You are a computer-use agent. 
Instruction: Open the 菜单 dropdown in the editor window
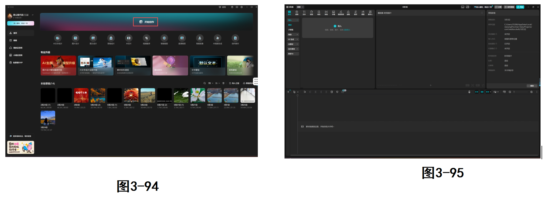click(x=300, y=7)
